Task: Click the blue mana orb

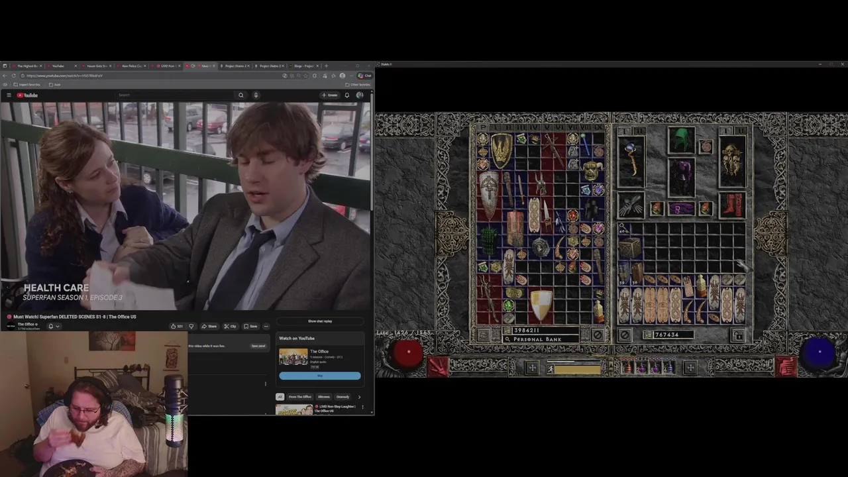Action: click(819, 353)
